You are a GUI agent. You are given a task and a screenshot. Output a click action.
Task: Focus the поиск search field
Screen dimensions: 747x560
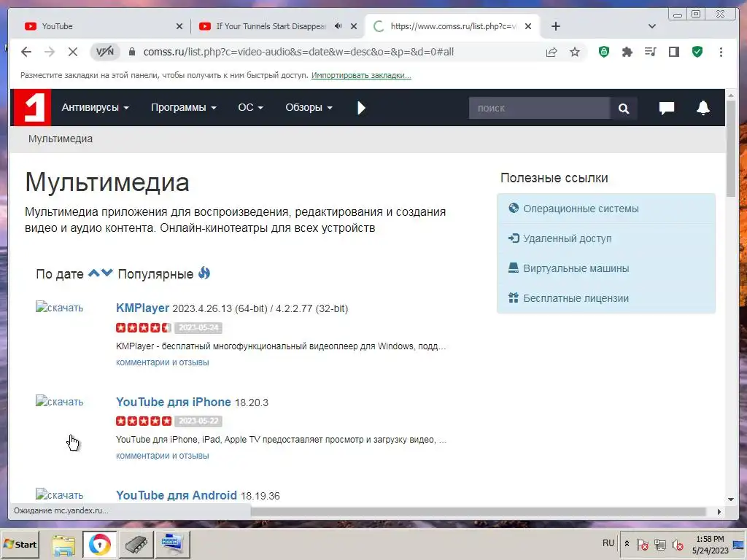click(539, 108)
